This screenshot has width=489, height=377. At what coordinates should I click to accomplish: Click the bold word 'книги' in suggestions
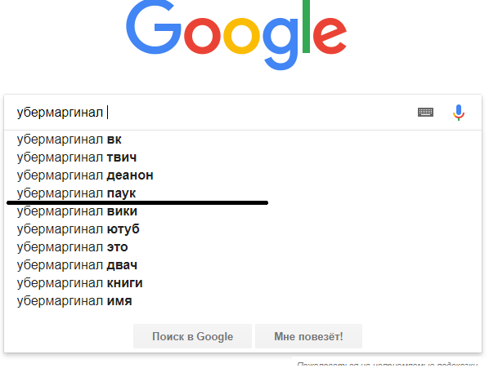tap(125, 283)
